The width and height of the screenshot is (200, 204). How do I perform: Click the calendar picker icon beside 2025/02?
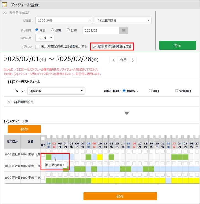point(124,30)
